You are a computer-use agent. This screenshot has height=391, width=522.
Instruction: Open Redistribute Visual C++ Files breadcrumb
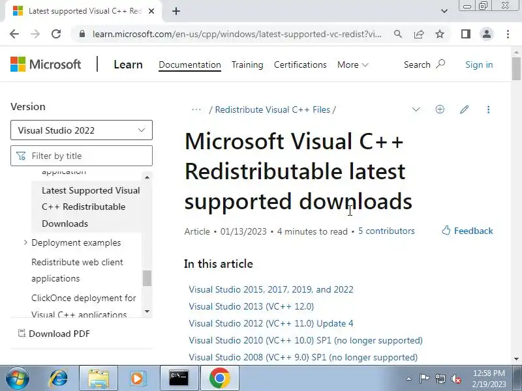(x=273, y=109)
